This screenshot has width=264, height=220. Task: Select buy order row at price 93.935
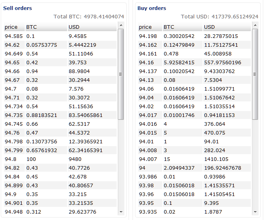click(195, 212)
